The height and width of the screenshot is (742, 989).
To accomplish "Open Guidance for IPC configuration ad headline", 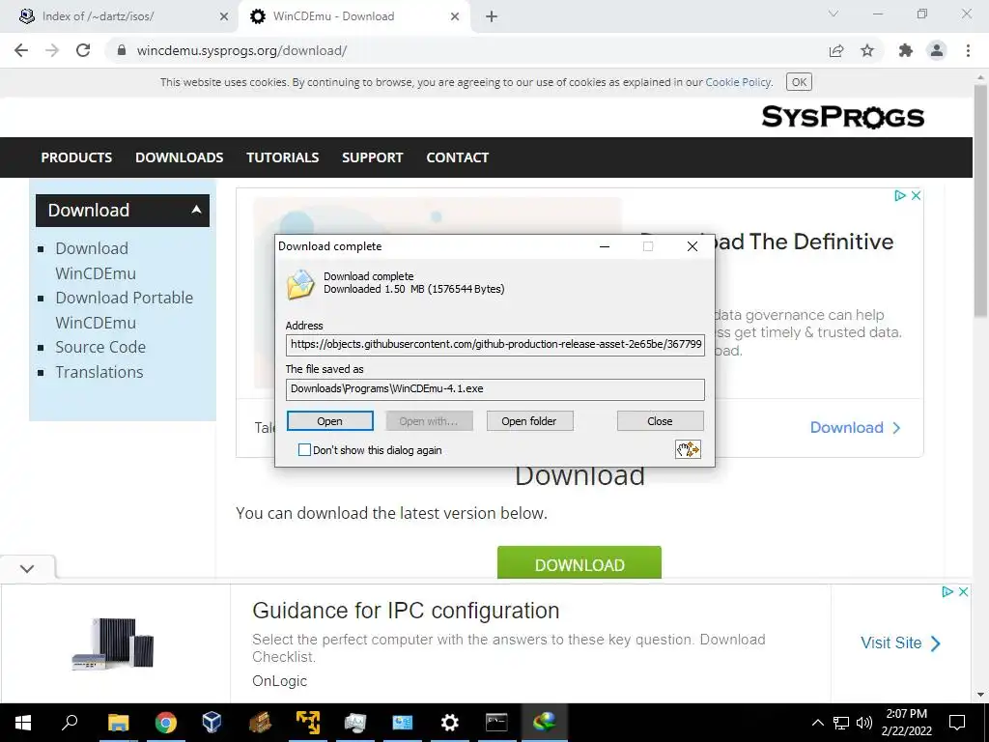I will (406, 611).
